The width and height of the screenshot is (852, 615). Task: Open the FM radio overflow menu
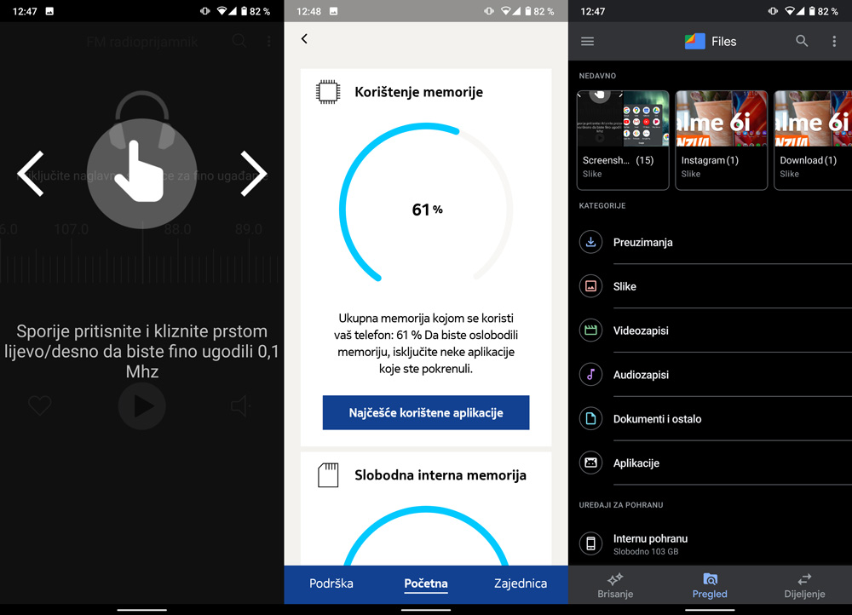[269, 41]
